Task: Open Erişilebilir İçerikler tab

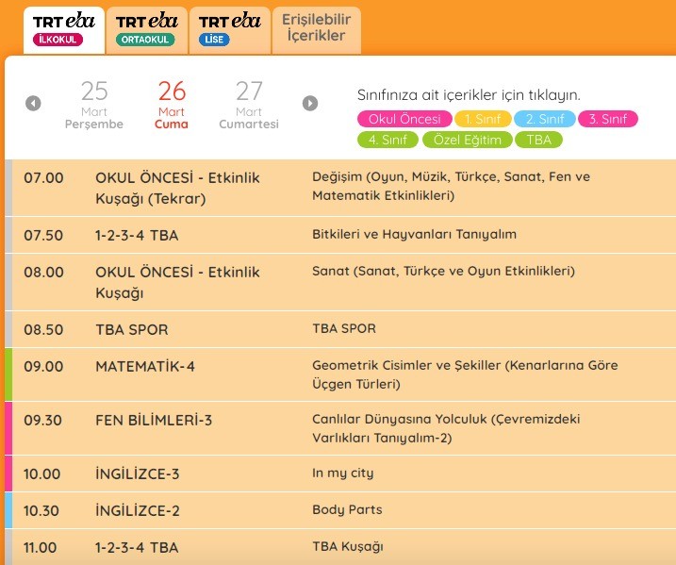Action: click(314, 28)
